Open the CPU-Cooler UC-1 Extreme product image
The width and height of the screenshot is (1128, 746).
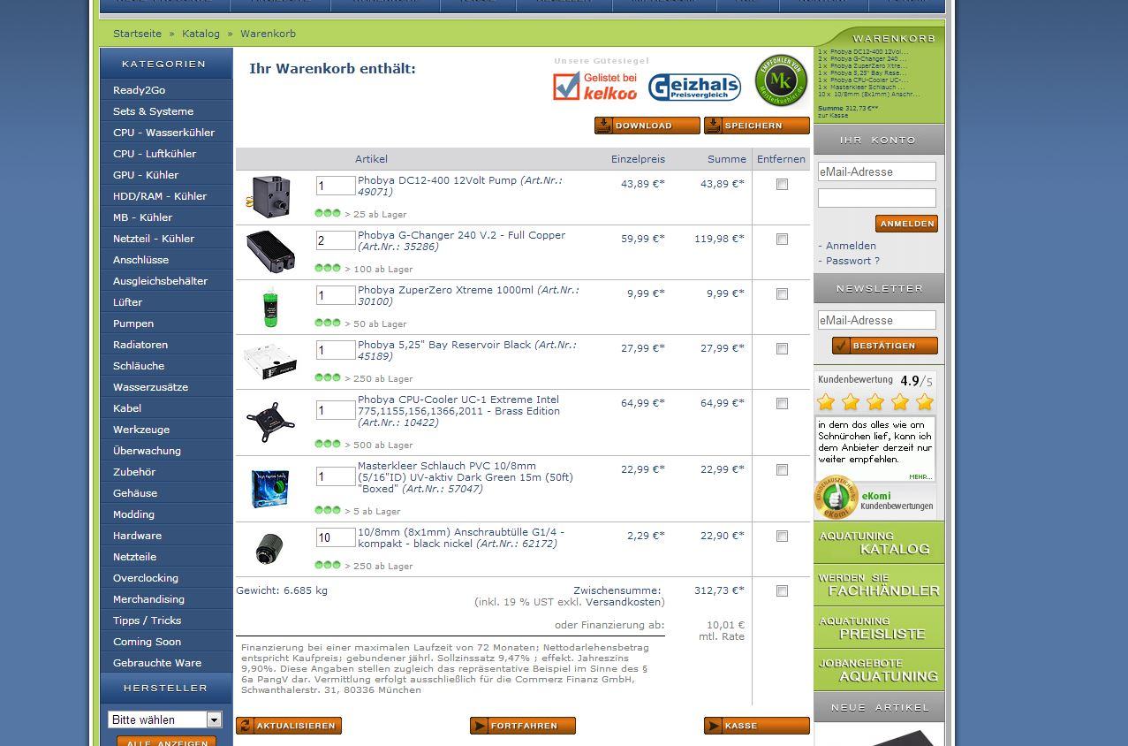tap(270, 422)
